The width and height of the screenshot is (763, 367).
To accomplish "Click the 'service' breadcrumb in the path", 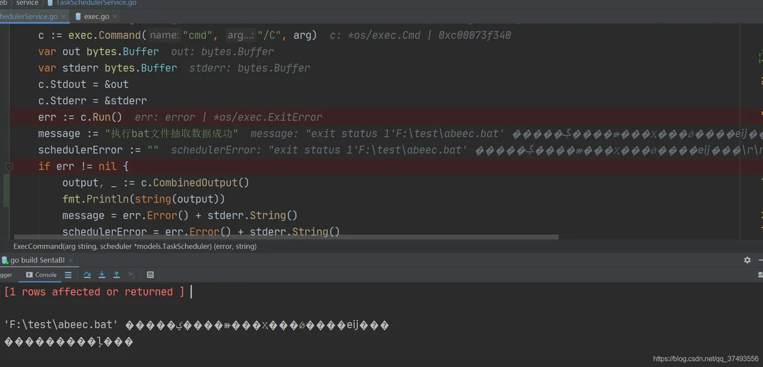I will (27, 3).
